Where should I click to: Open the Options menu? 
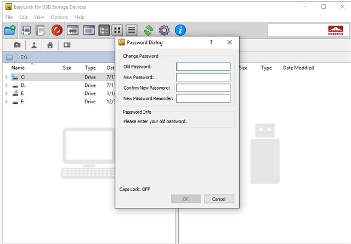(x=59, y=17)
